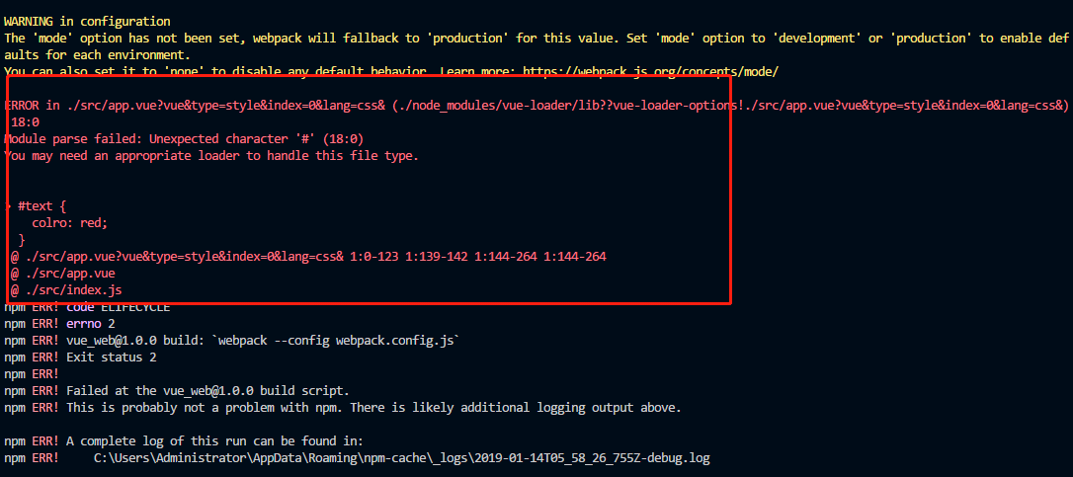
Task: Click the closing brace below 'colro: red;'
Action: pyautogui.click(x=22, y=240)
